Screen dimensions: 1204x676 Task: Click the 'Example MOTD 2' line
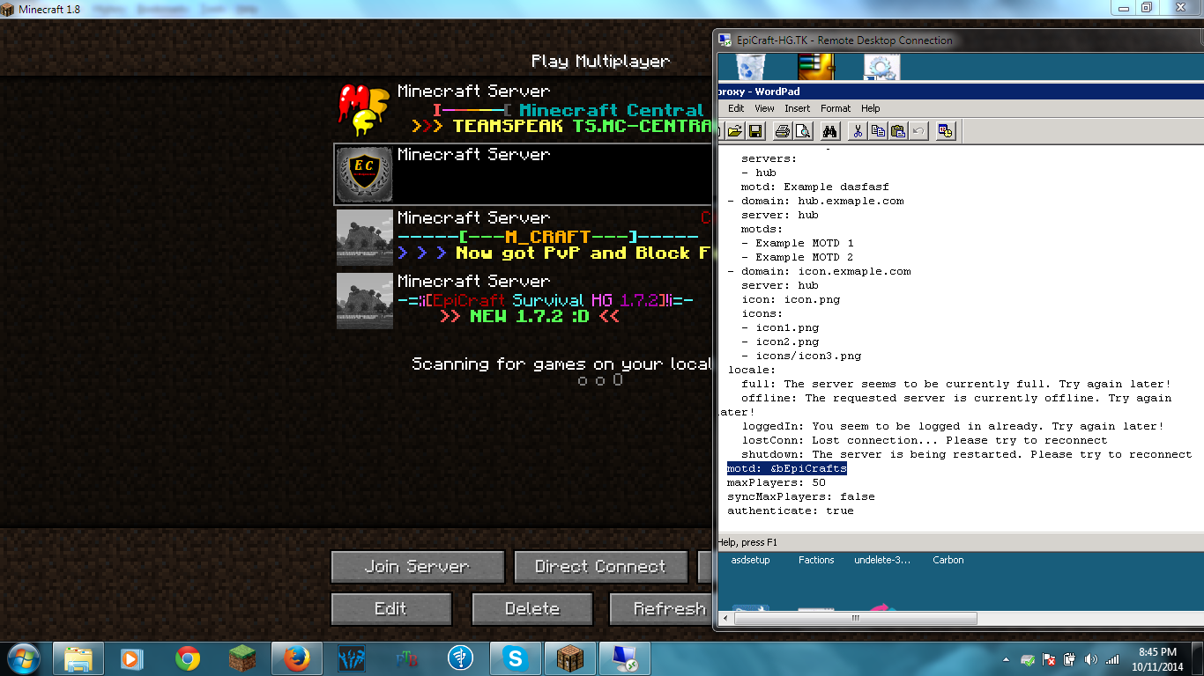(797, 257)
